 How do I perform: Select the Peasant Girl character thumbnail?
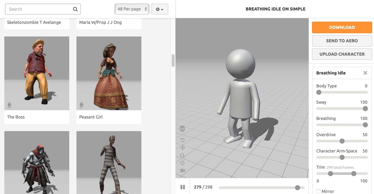tap(109, 73)
